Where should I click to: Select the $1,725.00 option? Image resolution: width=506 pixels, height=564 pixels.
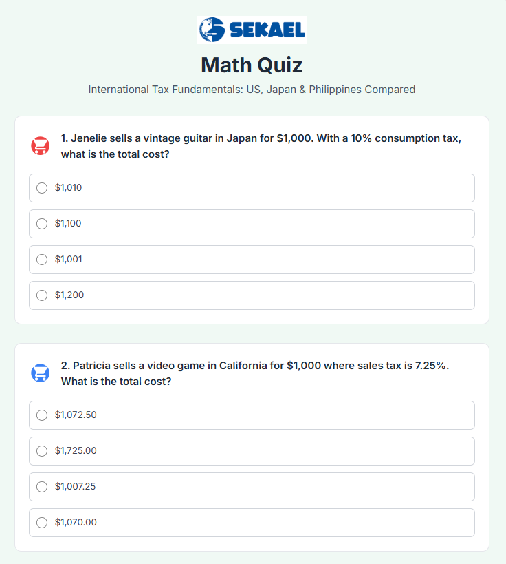[42, 451]
